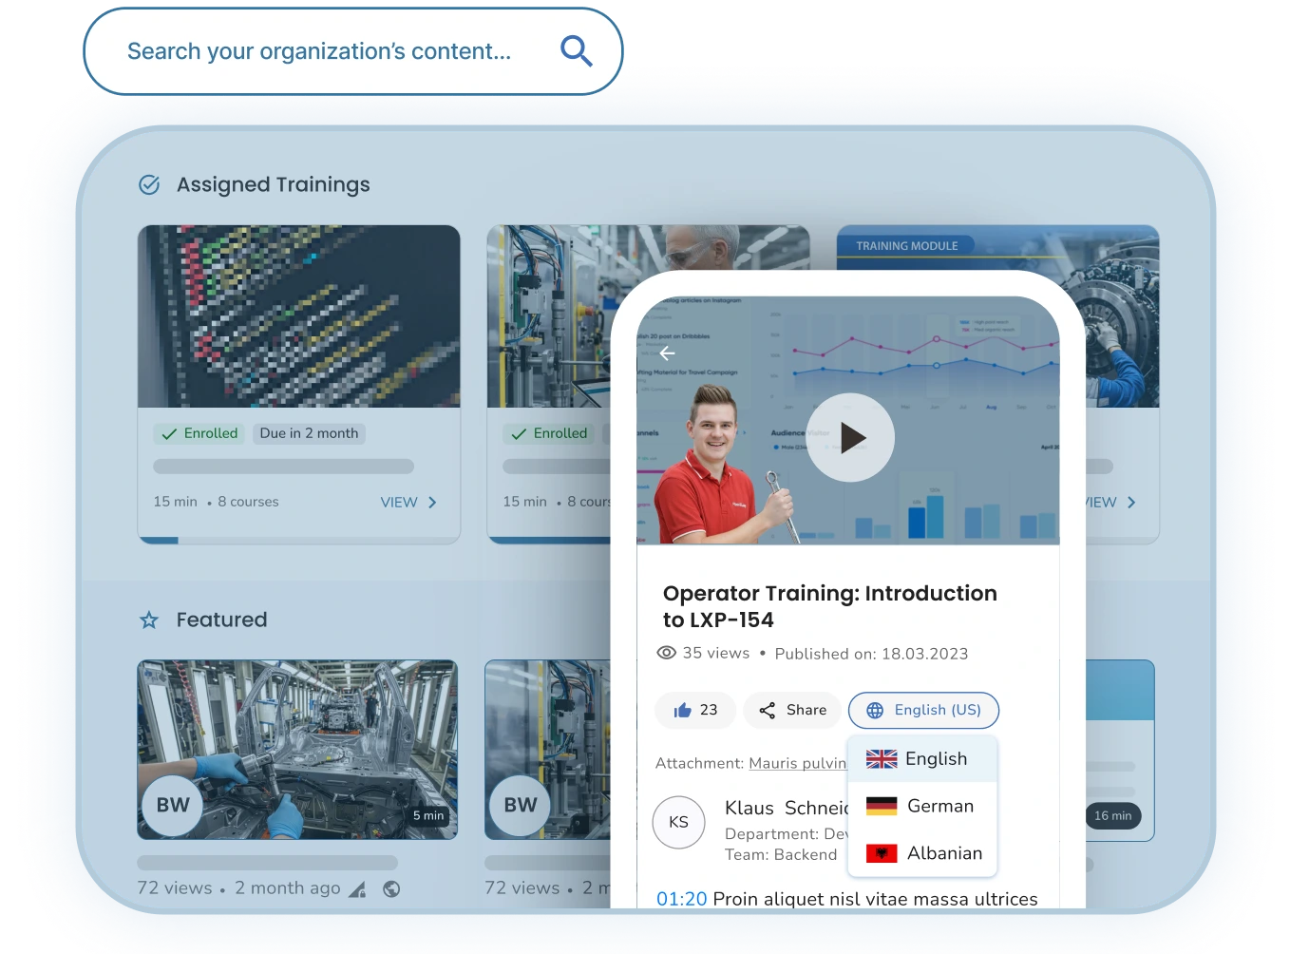Click the star icon beside Featured

point(148,620)
